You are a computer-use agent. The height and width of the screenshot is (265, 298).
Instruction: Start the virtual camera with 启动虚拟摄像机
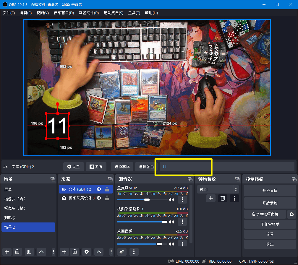pos(265,214)
